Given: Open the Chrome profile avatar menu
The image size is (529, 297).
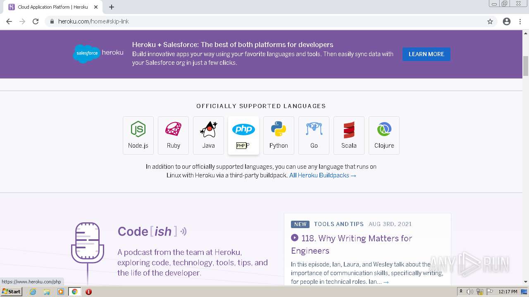Looking at the screenshot, I should (507, 21).
